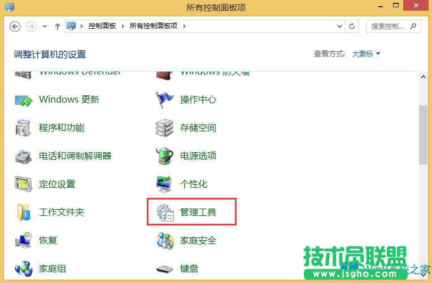Click the search magnifier icon

click(x=413, y=26)
